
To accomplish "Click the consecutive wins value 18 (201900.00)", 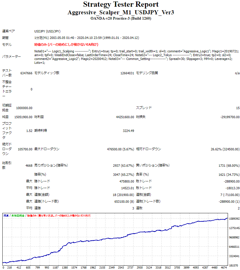I will [123, 195].
